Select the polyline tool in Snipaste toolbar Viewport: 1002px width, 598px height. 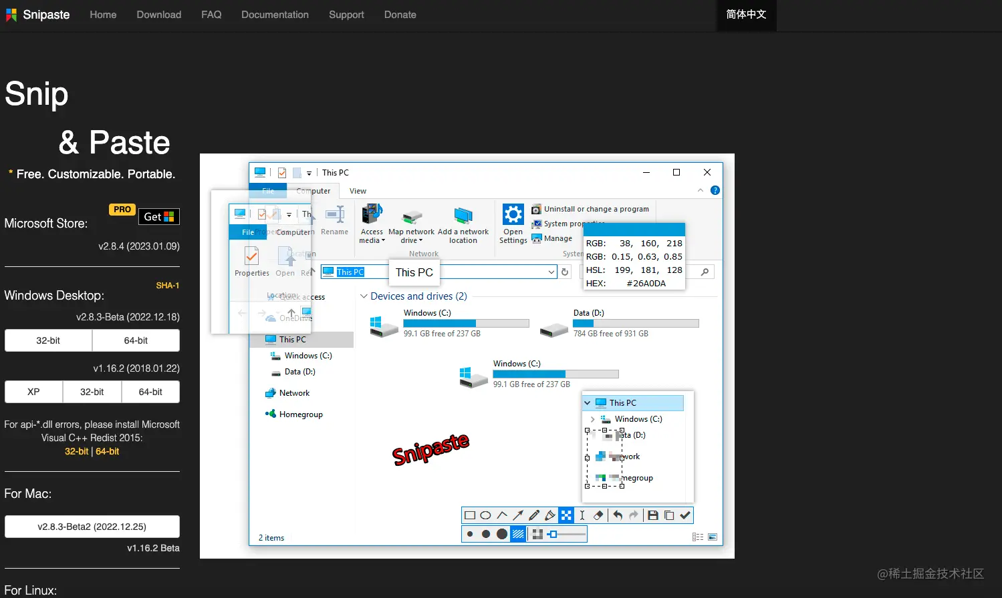click(x=502, y=515)
